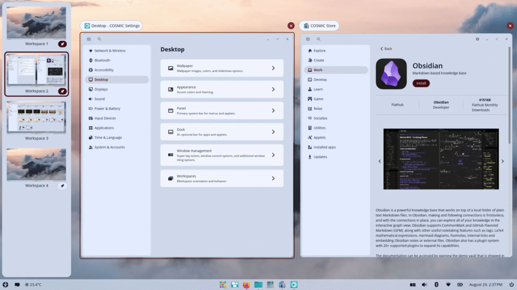Open Updates section of COSMIC Store
This screenshot has height=290, width=517.
pyautogui.click(x=321, y=157)
